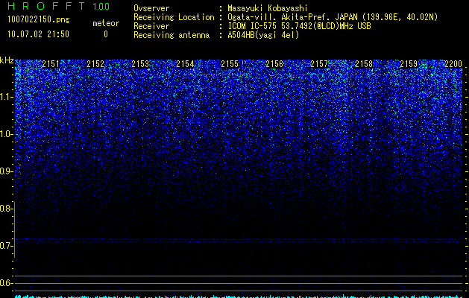Click the date stamp 10.07.02 21:50

38,34
